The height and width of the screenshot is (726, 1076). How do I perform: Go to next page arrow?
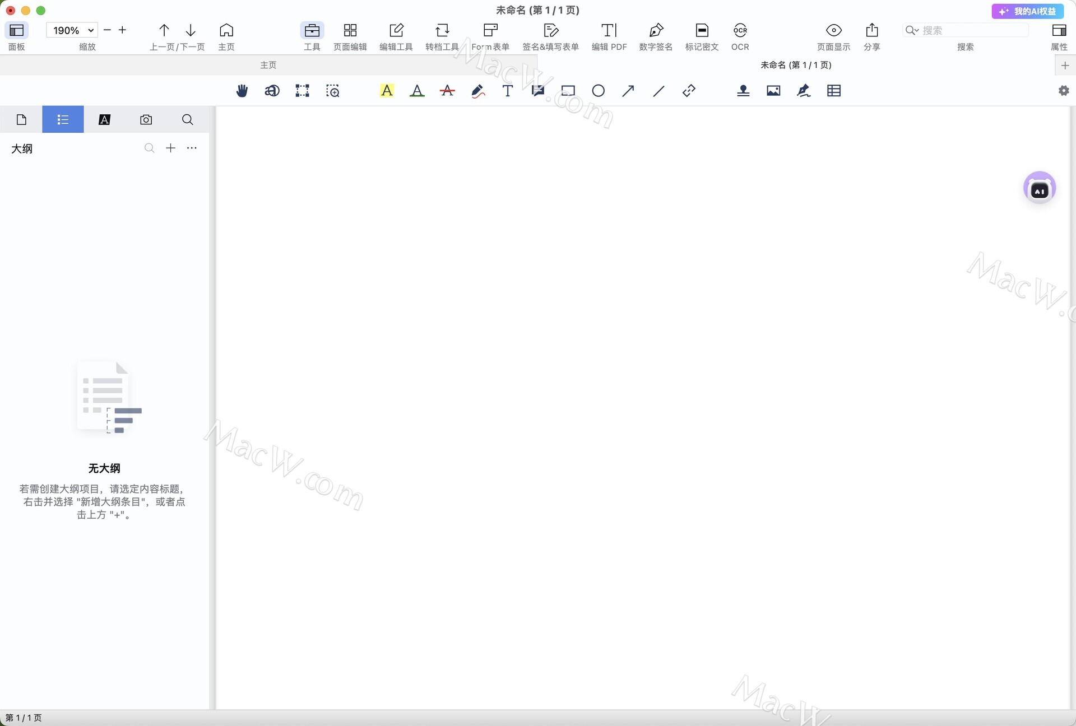coord(191,30)
